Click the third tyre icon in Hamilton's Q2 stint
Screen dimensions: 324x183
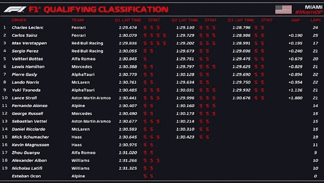pyautogui.click(x=214, y=67)
